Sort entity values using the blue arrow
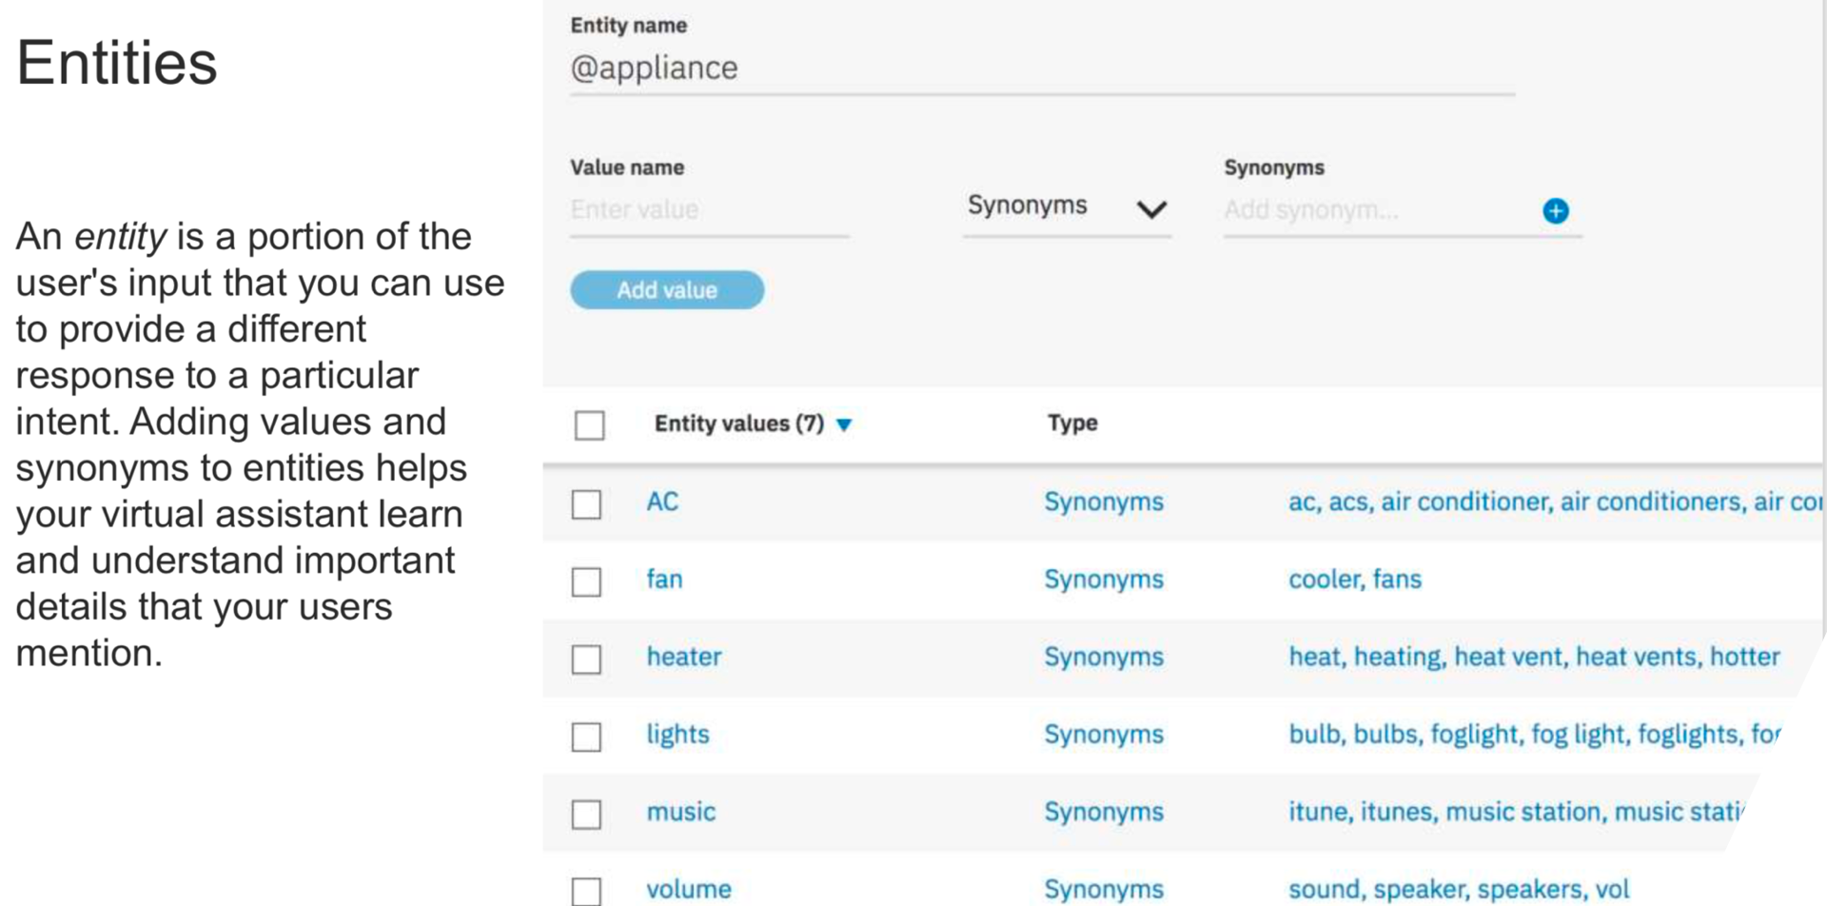The width and height of the screenshot is (1827, 906). [844, 424]
